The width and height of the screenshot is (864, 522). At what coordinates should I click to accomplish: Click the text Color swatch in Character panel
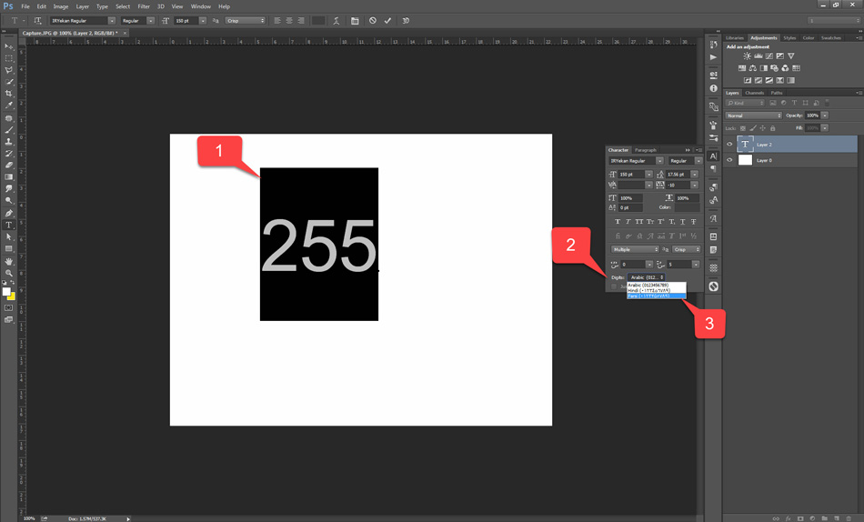point(687,207)
